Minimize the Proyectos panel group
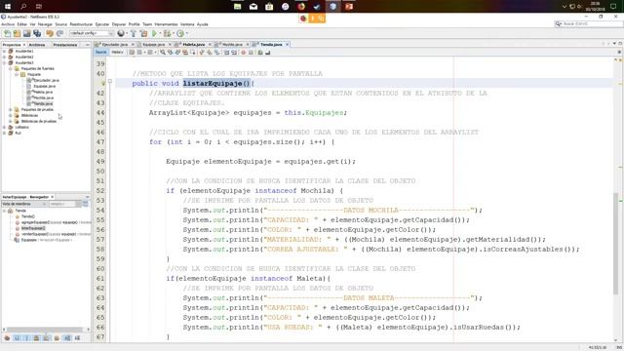624x351 pixels. [87, 45]
